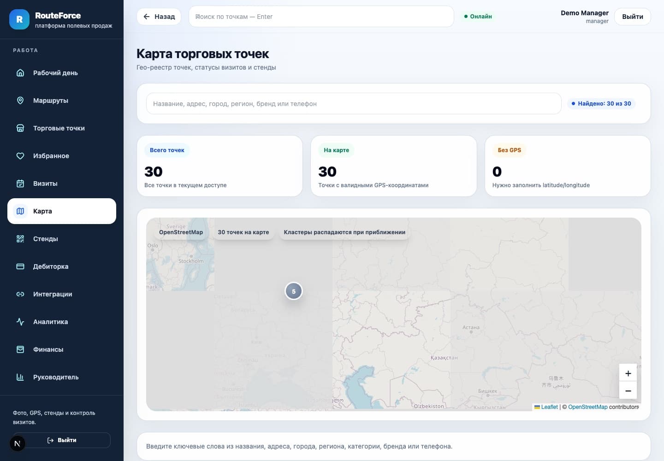Click the Выйти button in the top header
Image resolution: width=664 pixels, height=461 pixels.
tap(633, 17)
